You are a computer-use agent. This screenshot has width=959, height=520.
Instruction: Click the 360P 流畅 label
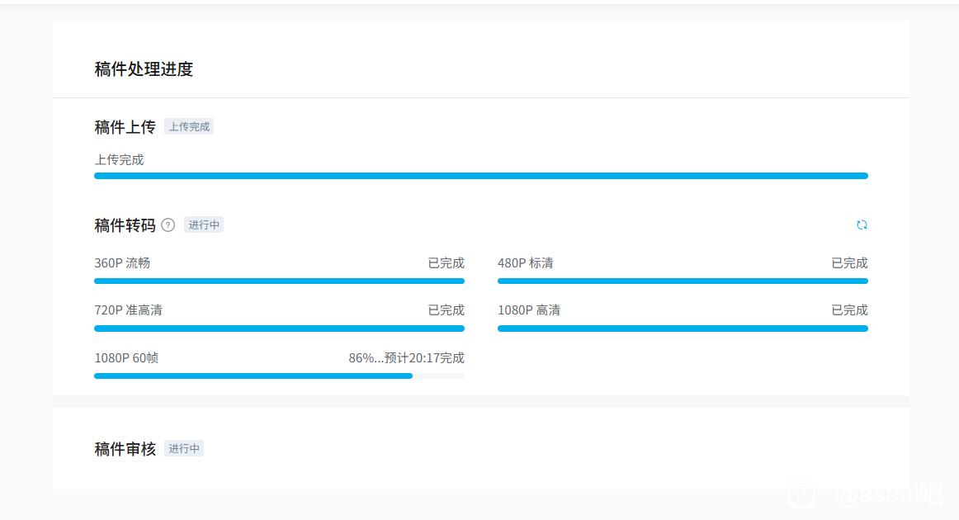tap(122, 263)
